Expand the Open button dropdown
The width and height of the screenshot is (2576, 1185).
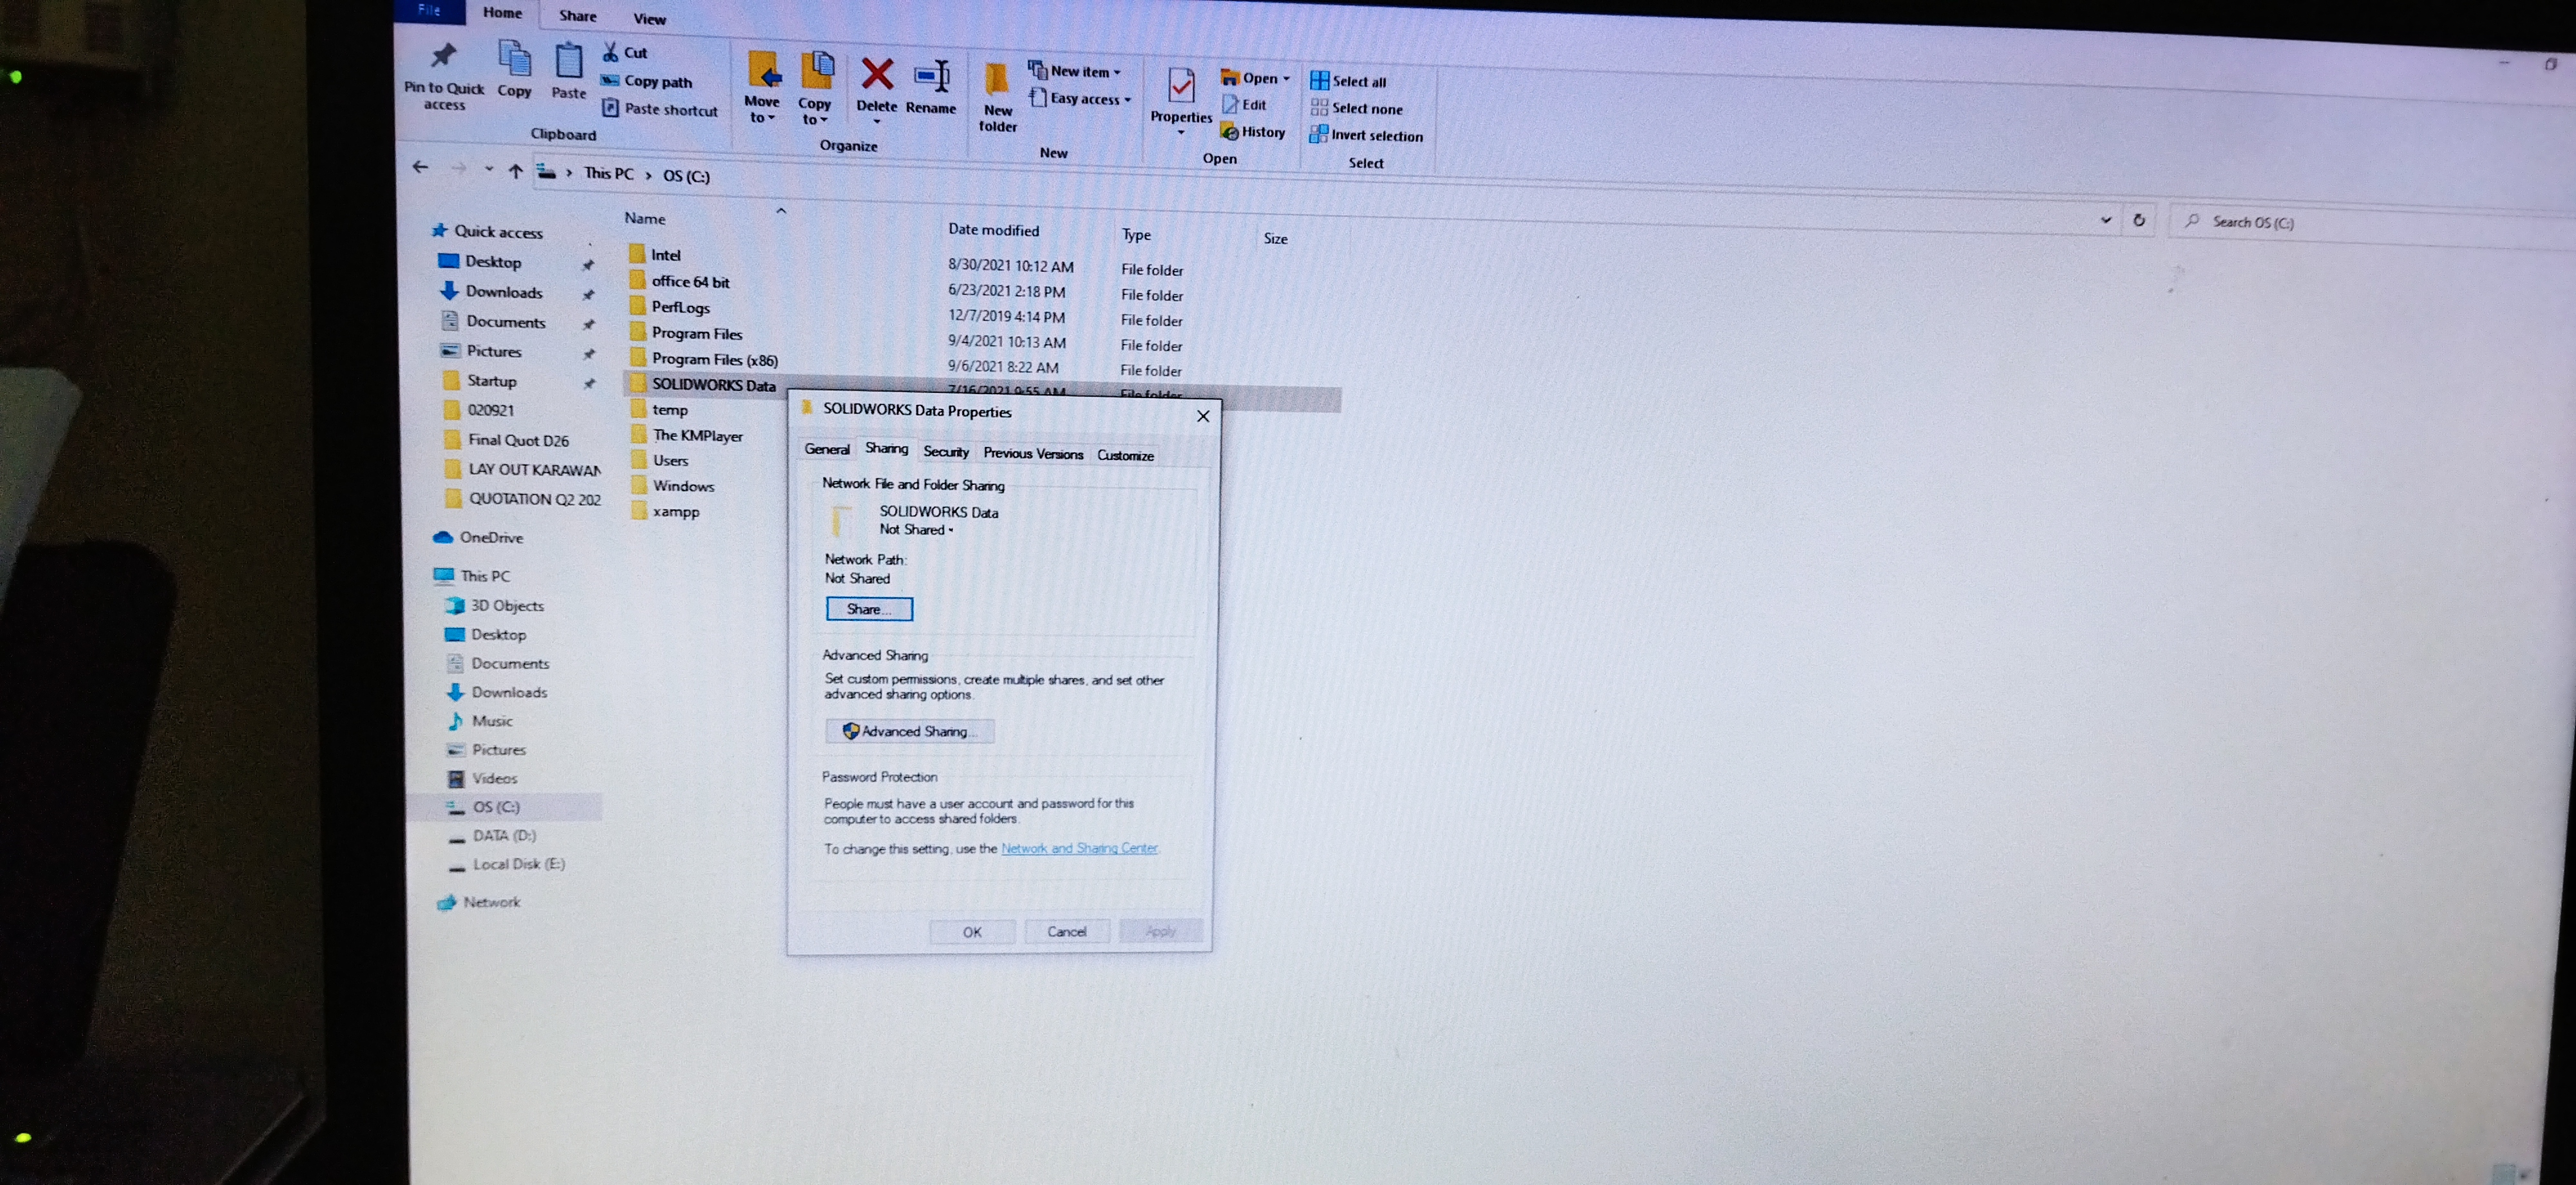click(x=1286, y=78)
